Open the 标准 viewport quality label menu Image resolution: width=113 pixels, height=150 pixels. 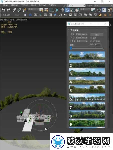tap(12, 20)
